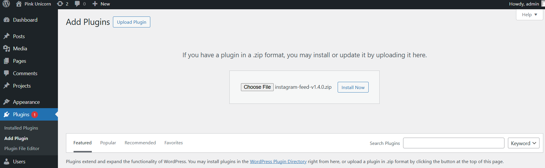Image resolution: width=545 pixels, height=168 pixels.
Task: Open Installed Plugins submenu item
Action: pyautogui.click(x=21, y=128)
